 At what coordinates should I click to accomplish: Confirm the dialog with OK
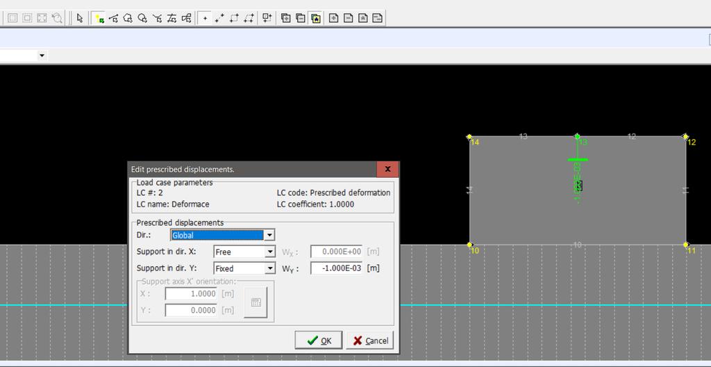[318, 340]
